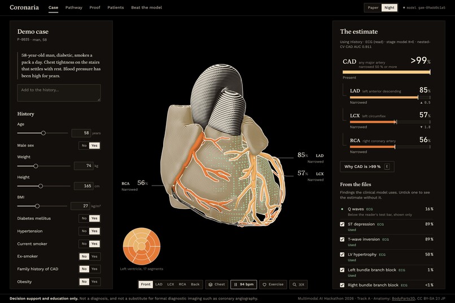Open the Pathway tab
This screenshot has height=303, width=455.
(x=74, y=7)
